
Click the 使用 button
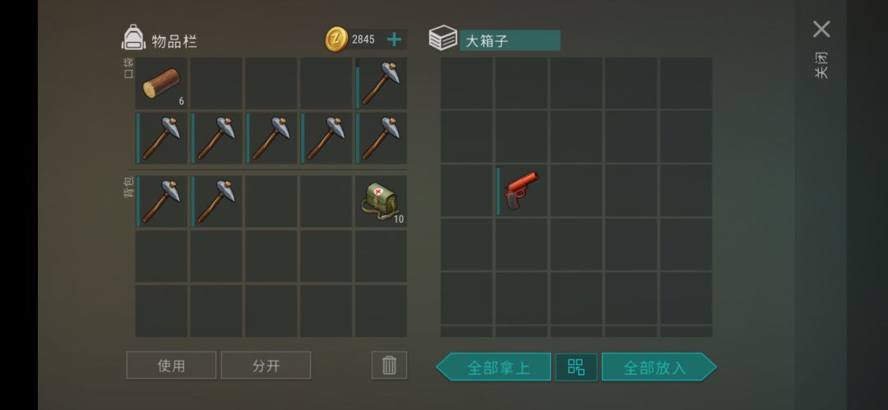[171, 366]
